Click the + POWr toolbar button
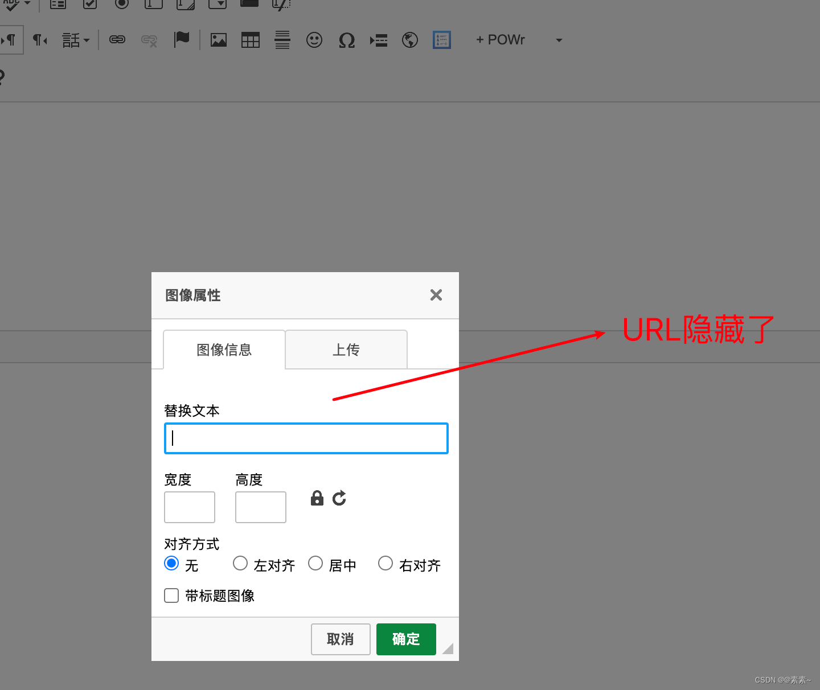 (501, 40)
